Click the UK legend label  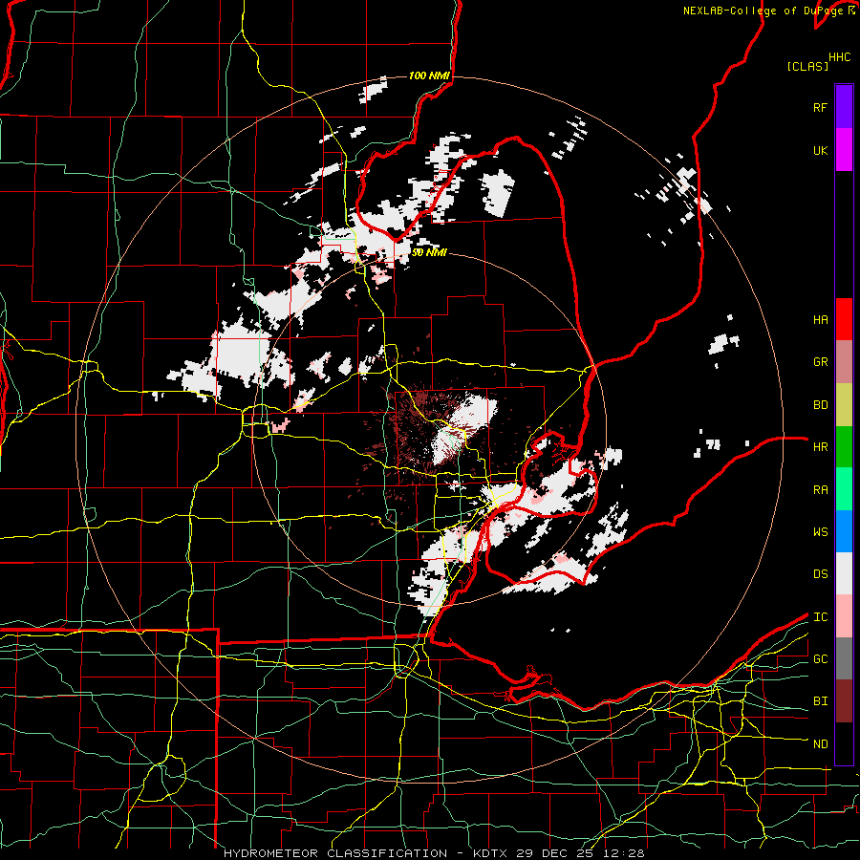[820, 150]
